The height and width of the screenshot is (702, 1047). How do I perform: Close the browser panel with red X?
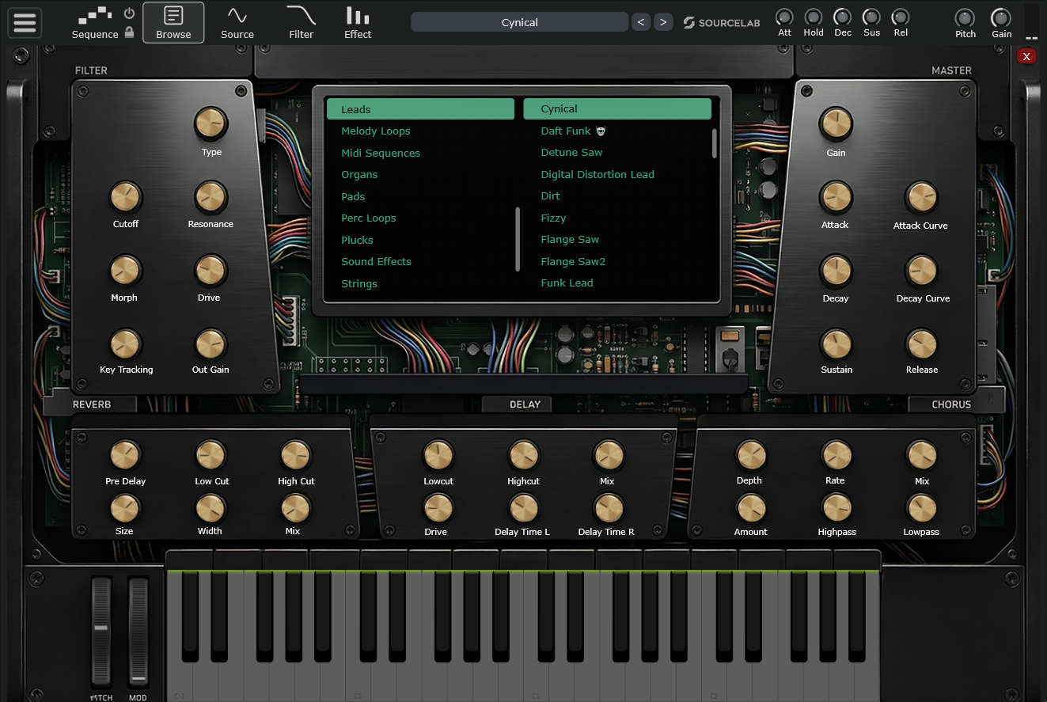tap(1026, 56)
